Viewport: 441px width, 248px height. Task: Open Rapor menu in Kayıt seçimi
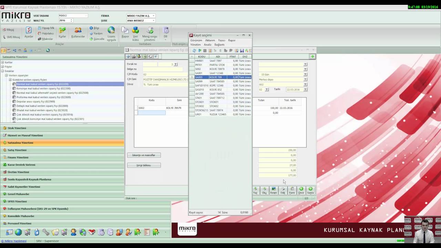(x=232, y=40)
